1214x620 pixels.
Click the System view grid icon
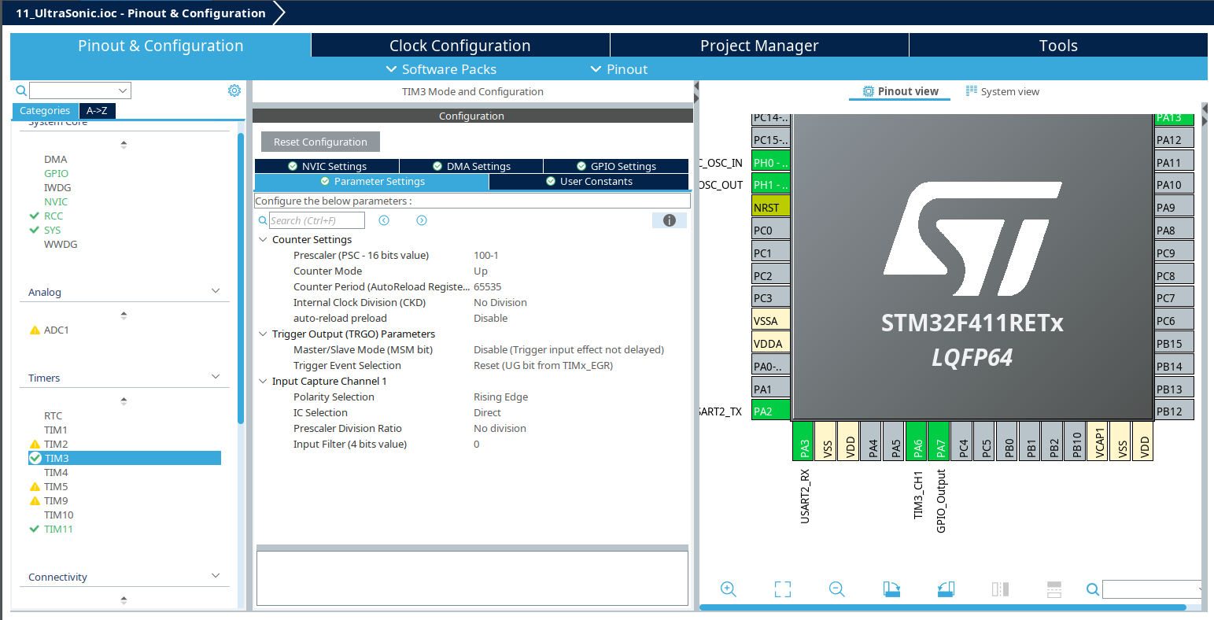pyautogui.click(x=972, y=91)
